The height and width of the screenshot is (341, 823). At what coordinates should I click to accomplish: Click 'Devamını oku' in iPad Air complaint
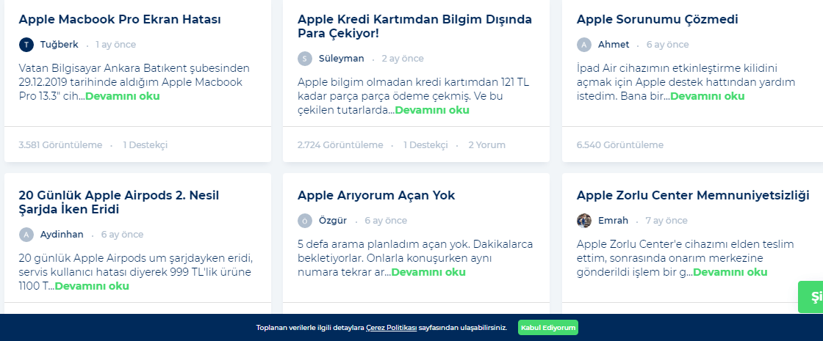[x=708, y=96]
